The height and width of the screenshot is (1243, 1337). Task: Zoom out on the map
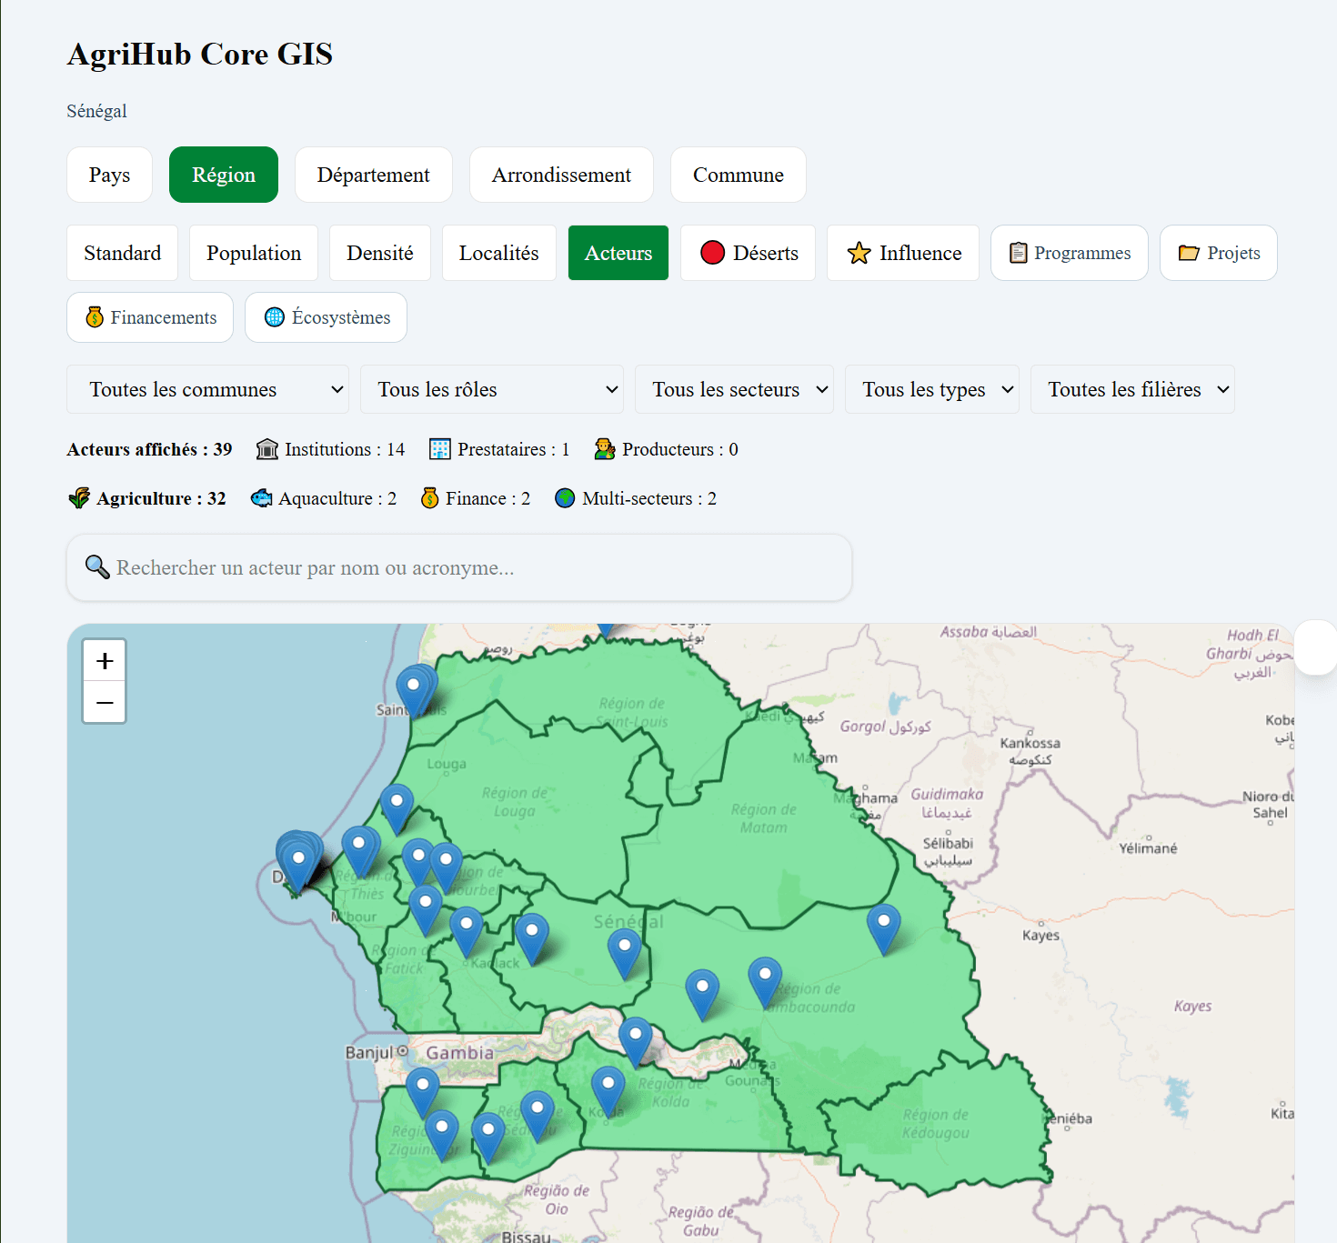(x=105, y=702)
